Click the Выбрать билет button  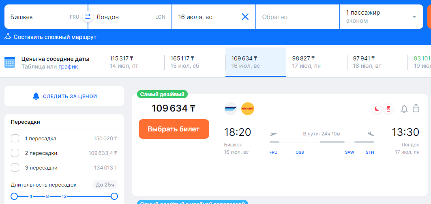pyautogui.click(x=174, y=129)
